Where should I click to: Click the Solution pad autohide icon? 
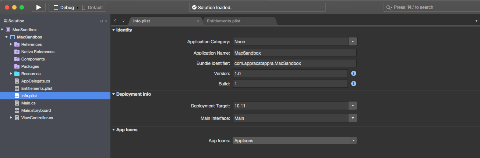point(102,21)
